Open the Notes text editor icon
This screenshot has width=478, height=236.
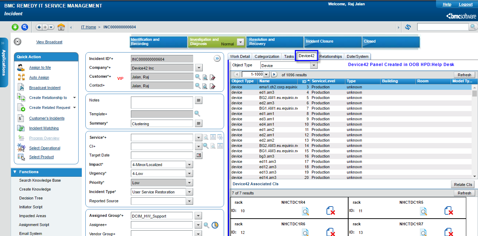pos(199,100)
